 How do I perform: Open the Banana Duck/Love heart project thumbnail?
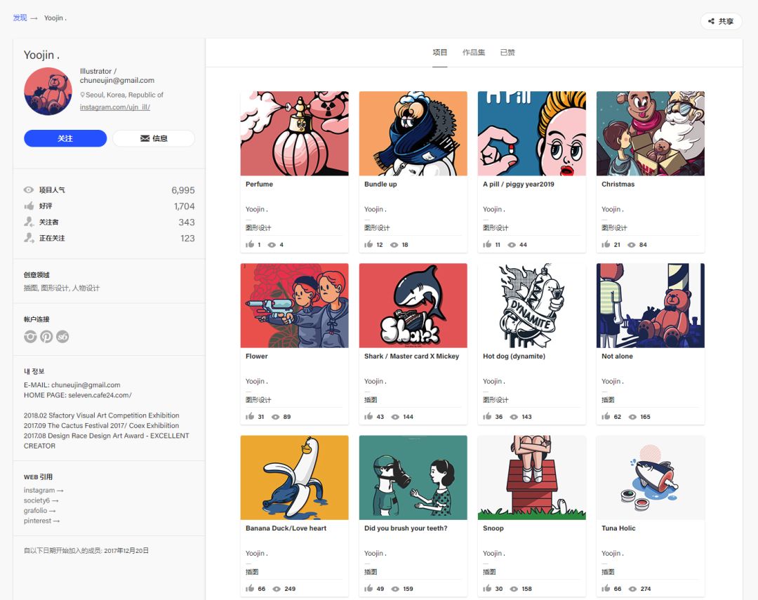pos(294,477)
